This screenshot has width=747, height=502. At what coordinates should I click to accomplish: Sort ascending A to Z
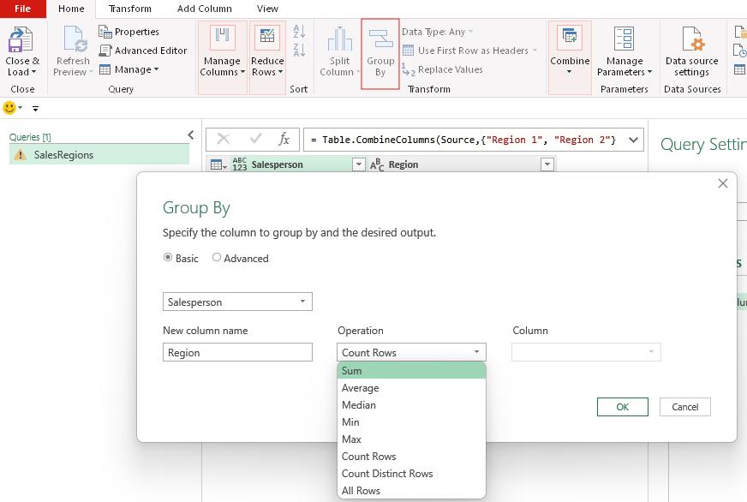299,32
